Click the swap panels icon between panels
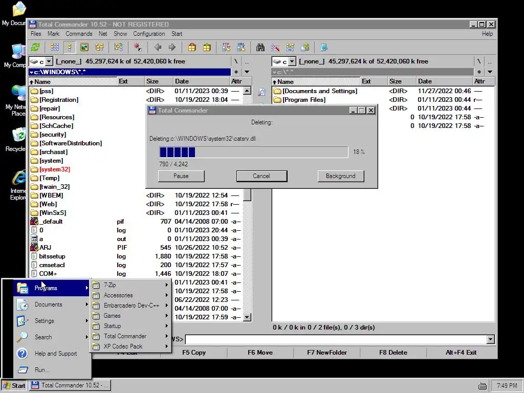The height and width of the screenshot is (393, 524). coord(261,92)
